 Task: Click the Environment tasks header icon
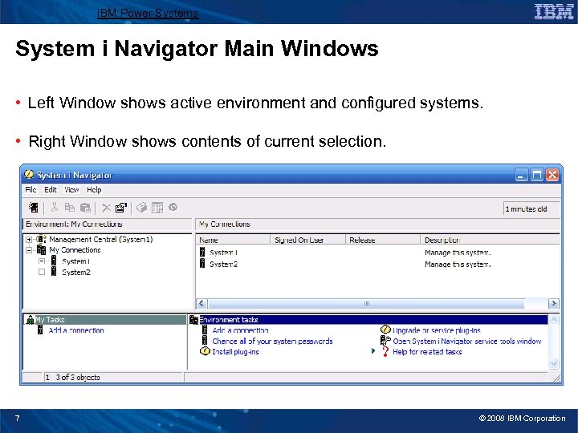tap(194, 320)
